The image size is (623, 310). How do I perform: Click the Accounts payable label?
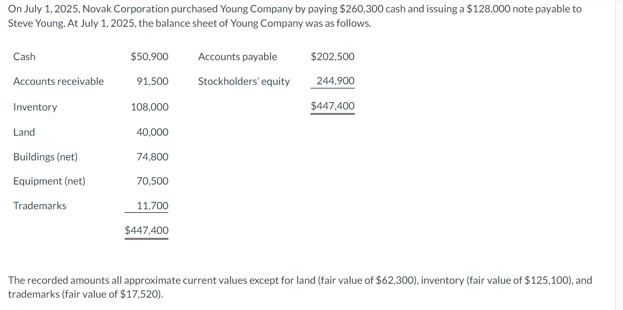tap(237, 57)
